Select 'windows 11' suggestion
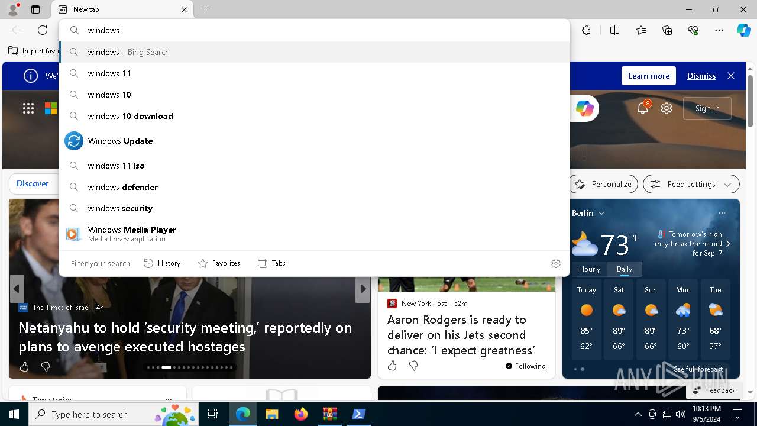Screen dimensions: 757x426 point(315,73)
